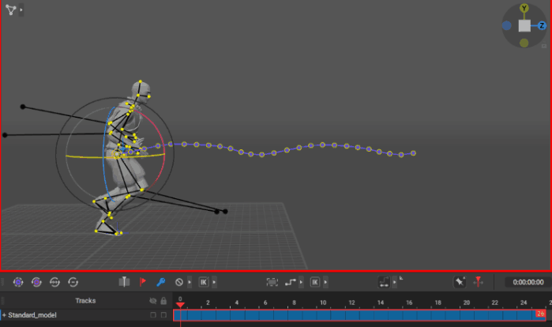Click the highlighted step-with-arrows icon
This screenshot has height=327, width=552.
click(384, 282)
